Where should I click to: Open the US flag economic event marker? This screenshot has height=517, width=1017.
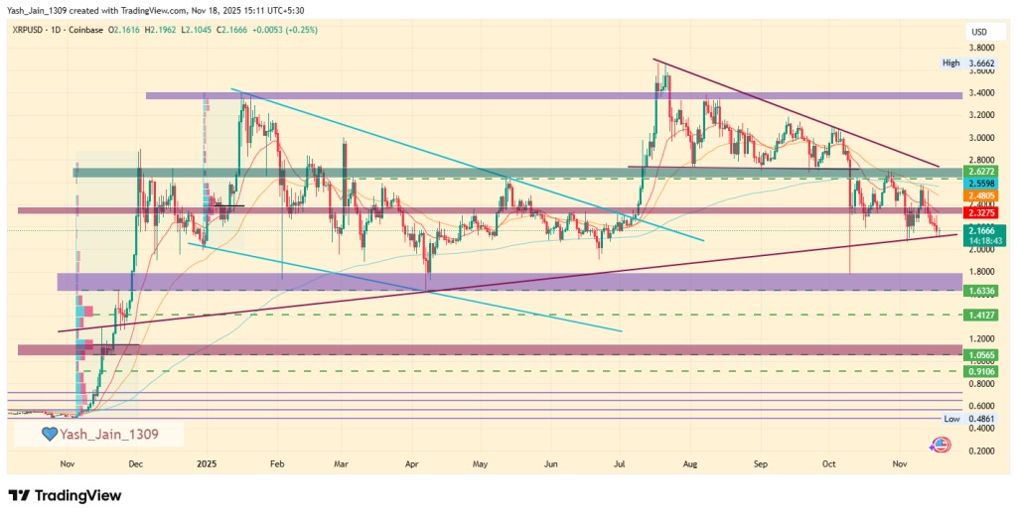[939, 448]
